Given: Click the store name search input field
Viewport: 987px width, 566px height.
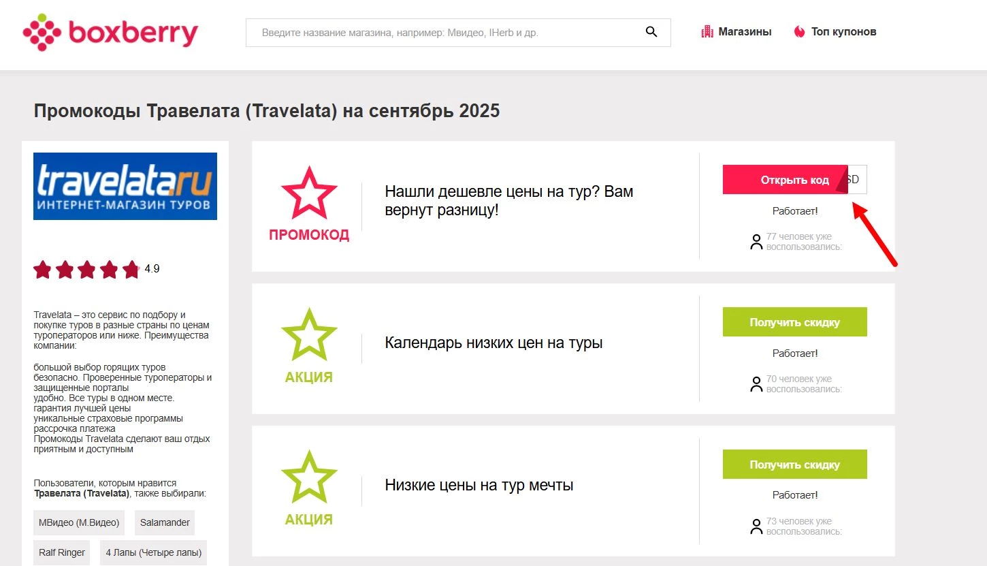Looking at the screenshot, I should click(442, 32).
